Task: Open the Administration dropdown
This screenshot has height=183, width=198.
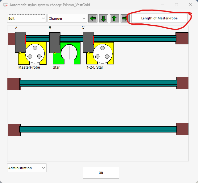Action: click(27, 168)
